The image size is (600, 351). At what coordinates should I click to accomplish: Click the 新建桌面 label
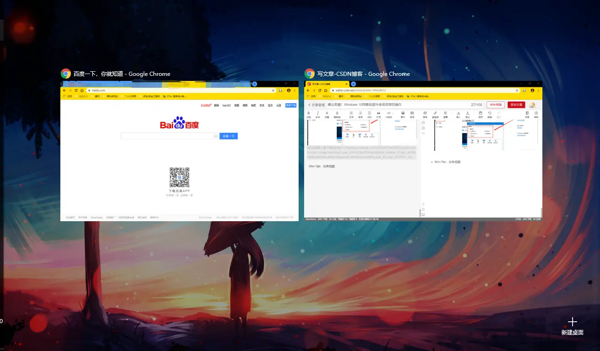(x=573, y=333)
